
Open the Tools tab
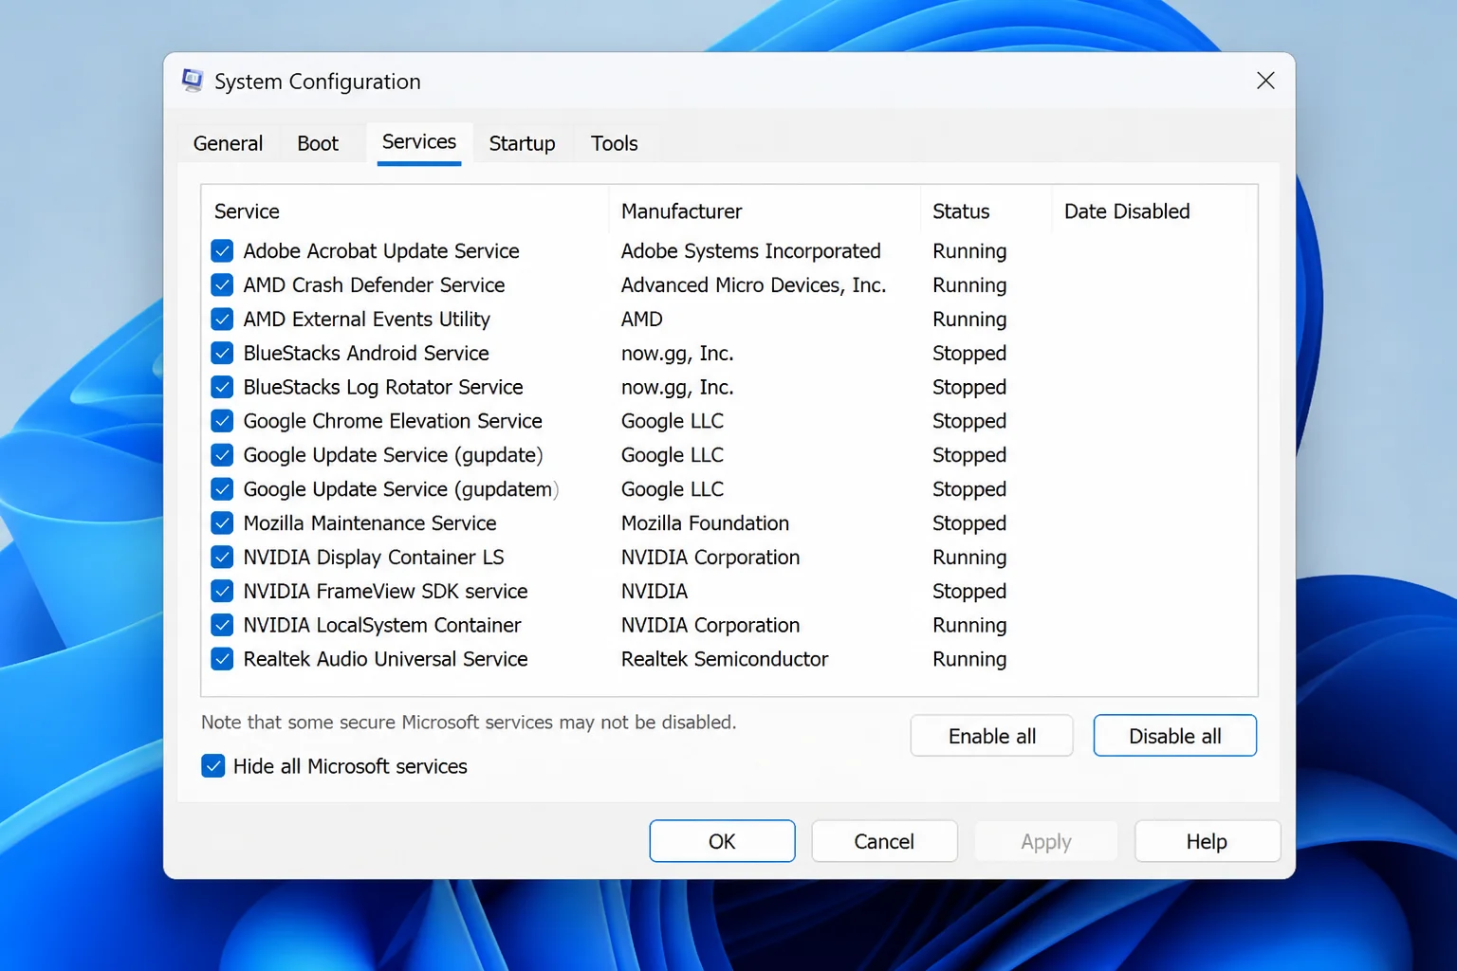pyautogui.click(x=614, y=143)
